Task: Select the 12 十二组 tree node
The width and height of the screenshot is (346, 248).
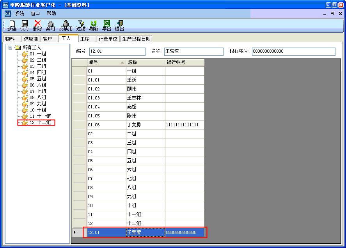Action: coord(40,122)
